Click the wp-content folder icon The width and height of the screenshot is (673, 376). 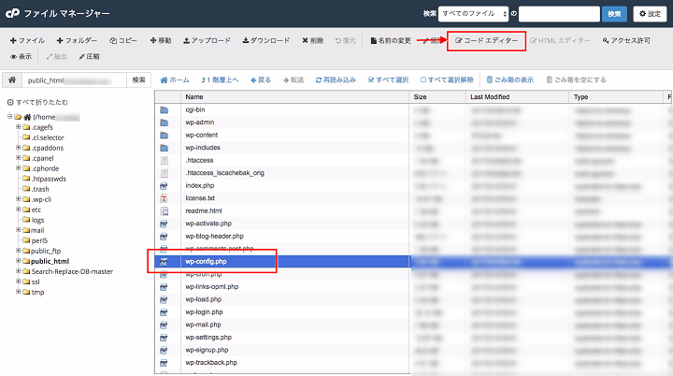point(164,136)
